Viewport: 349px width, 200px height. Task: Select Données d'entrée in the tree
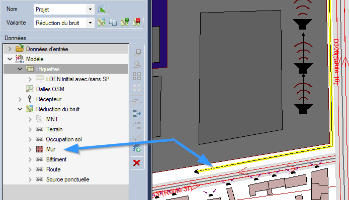[47, 49]
